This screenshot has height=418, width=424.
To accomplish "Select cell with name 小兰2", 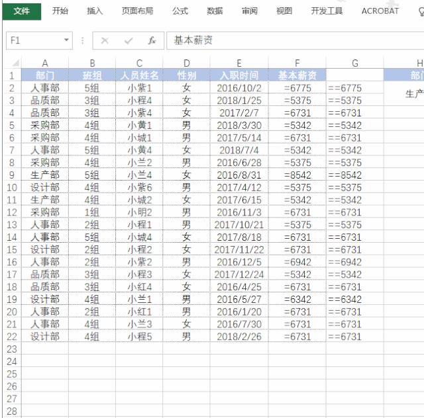I will point(139,162).
